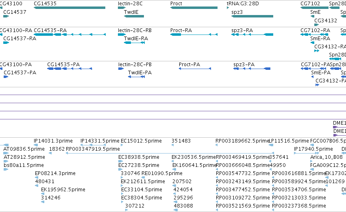Open the Proct gene feature label
346x212 pixels.
(176, 4)
